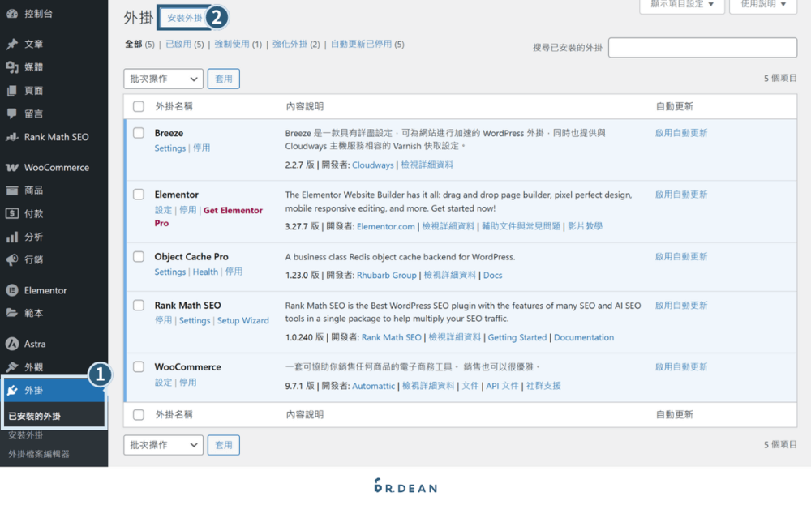The height and width of the screenshot is (505, 811).
Task: Check the Breeze plugin checkbox
Action: (138, 133)
